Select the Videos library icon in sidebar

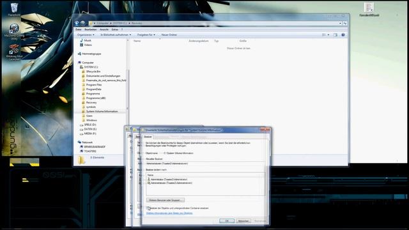[82, 45]
